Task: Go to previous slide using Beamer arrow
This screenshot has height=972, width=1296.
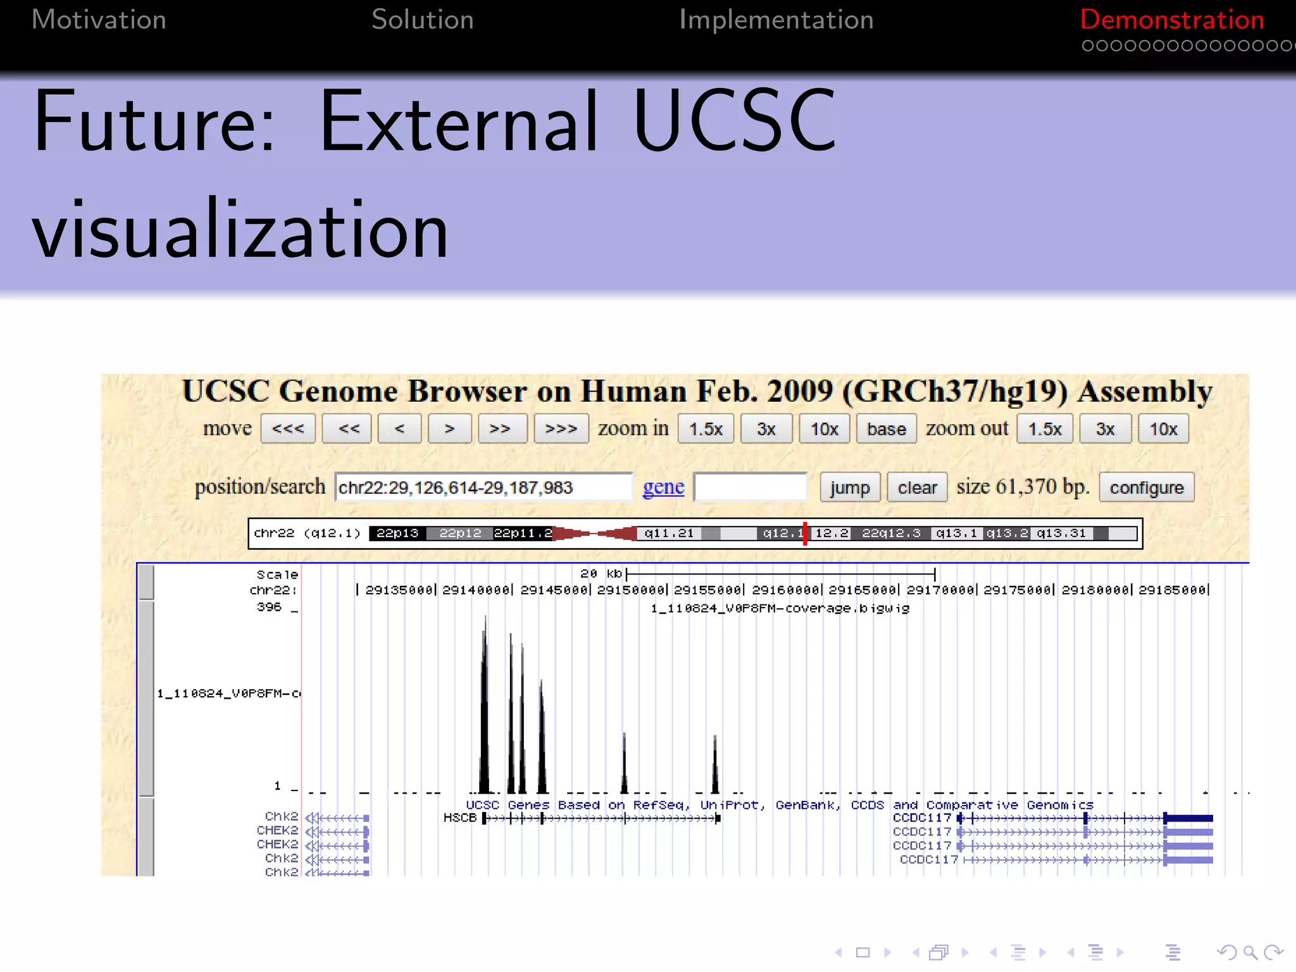Action: click(838, 952)
